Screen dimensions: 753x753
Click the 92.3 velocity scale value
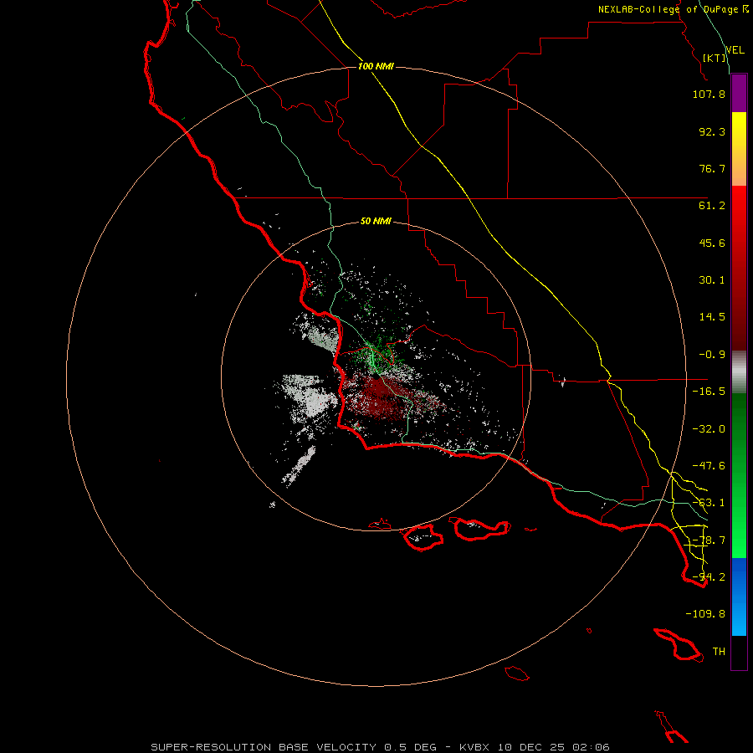click(712, 131)
